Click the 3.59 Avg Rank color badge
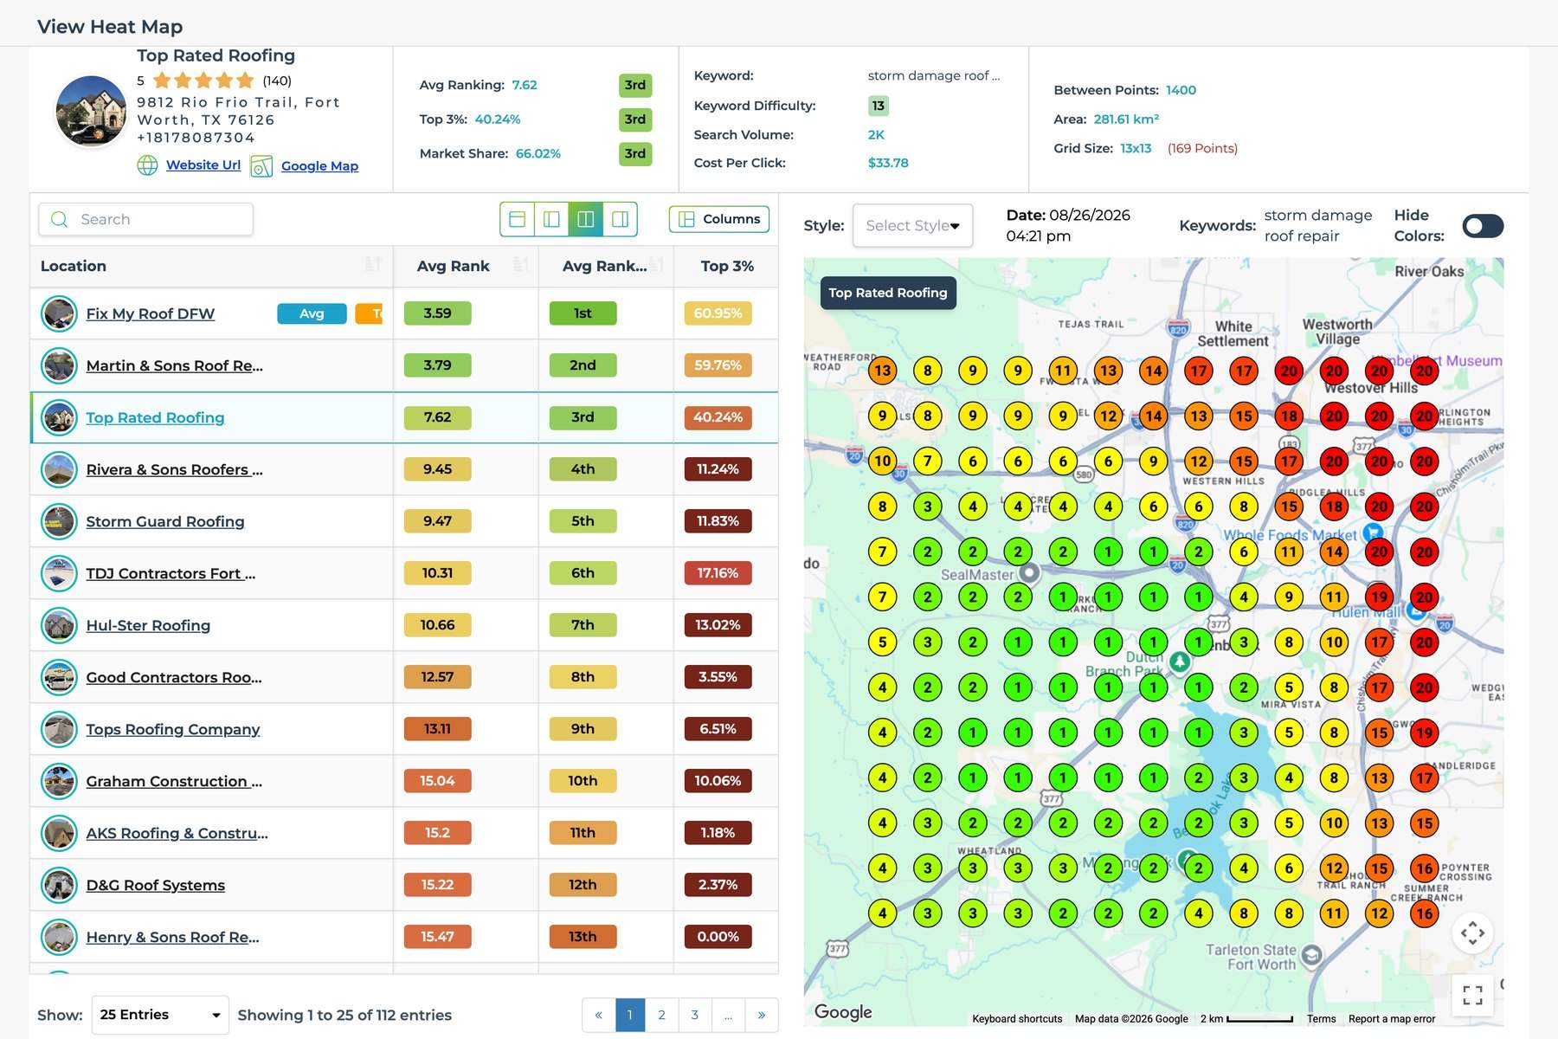Viewport: 1558px width, 1039px height. [x=437, y=313]
